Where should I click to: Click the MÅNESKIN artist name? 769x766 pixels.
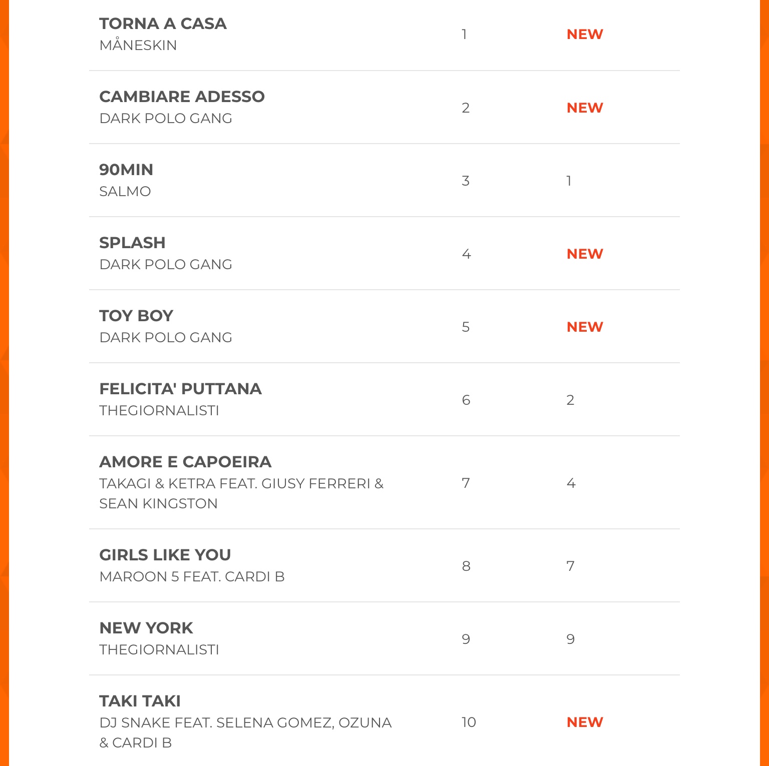pos(138,45)
